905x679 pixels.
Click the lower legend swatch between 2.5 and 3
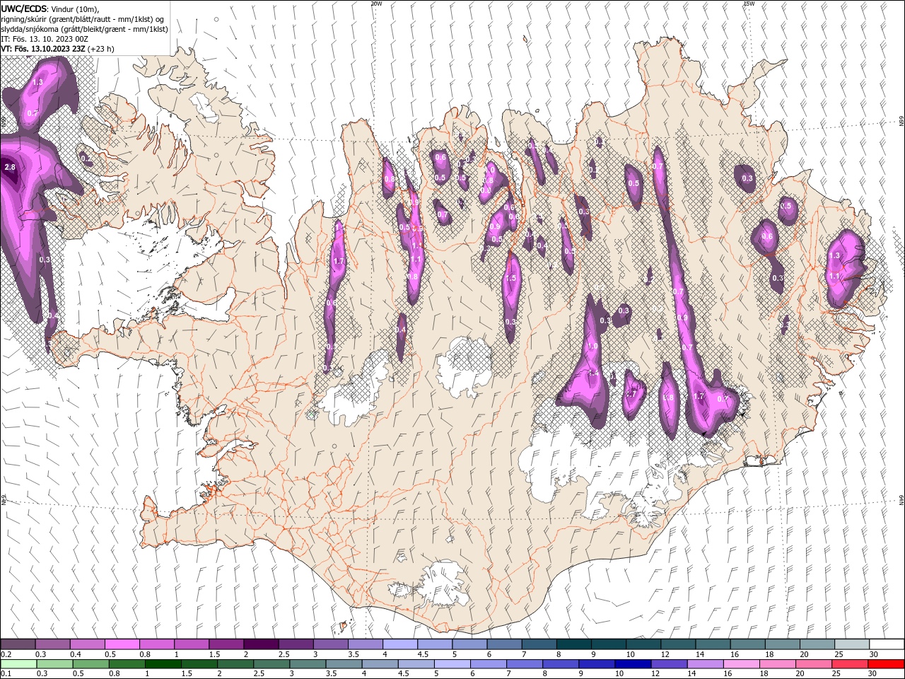[x=271, y=664]
